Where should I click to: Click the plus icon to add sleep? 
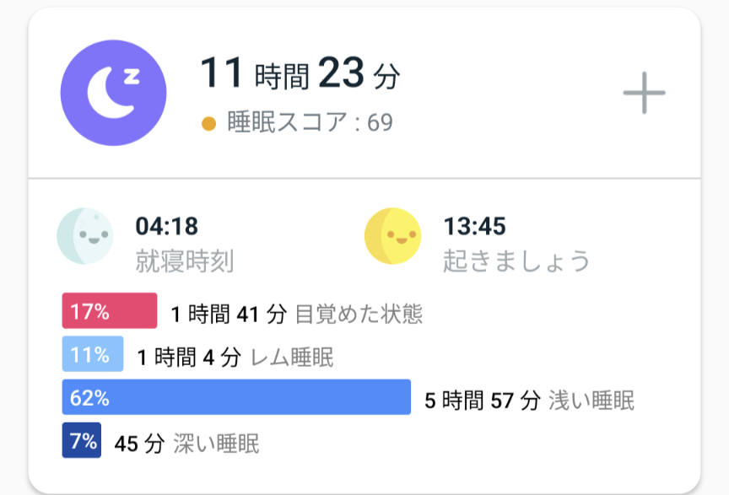pos(644,92)
